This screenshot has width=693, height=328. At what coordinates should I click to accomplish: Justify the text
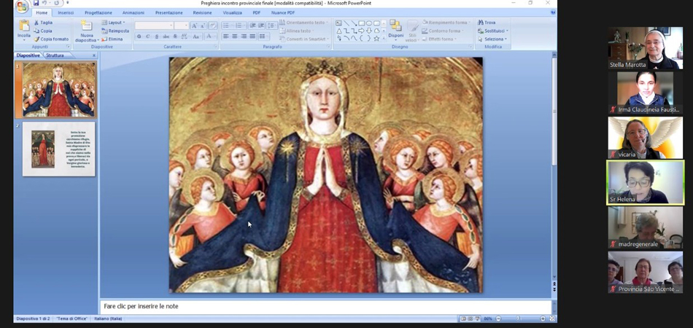(x=252, y=36)
